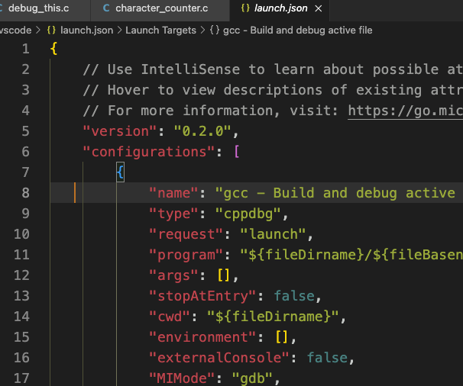463x386 pixels.
Task: Close the launch.json tab
Action: pyautogui.click(x=319, y=10)
